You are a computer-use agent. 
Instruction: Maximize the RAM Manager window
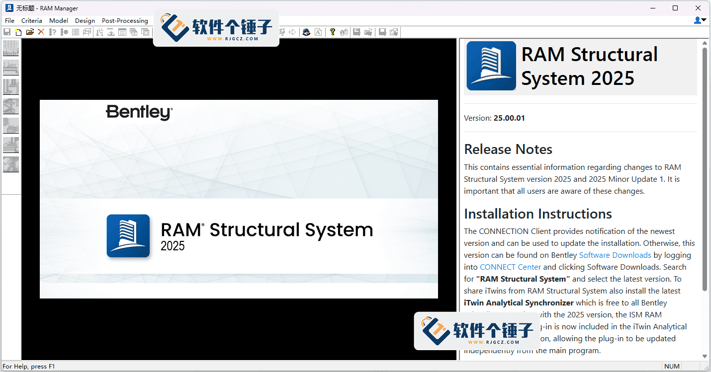(x=675, y=8)
